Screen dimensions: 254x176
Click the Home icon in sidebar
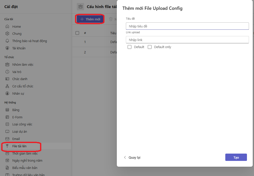tap(7, 26)
